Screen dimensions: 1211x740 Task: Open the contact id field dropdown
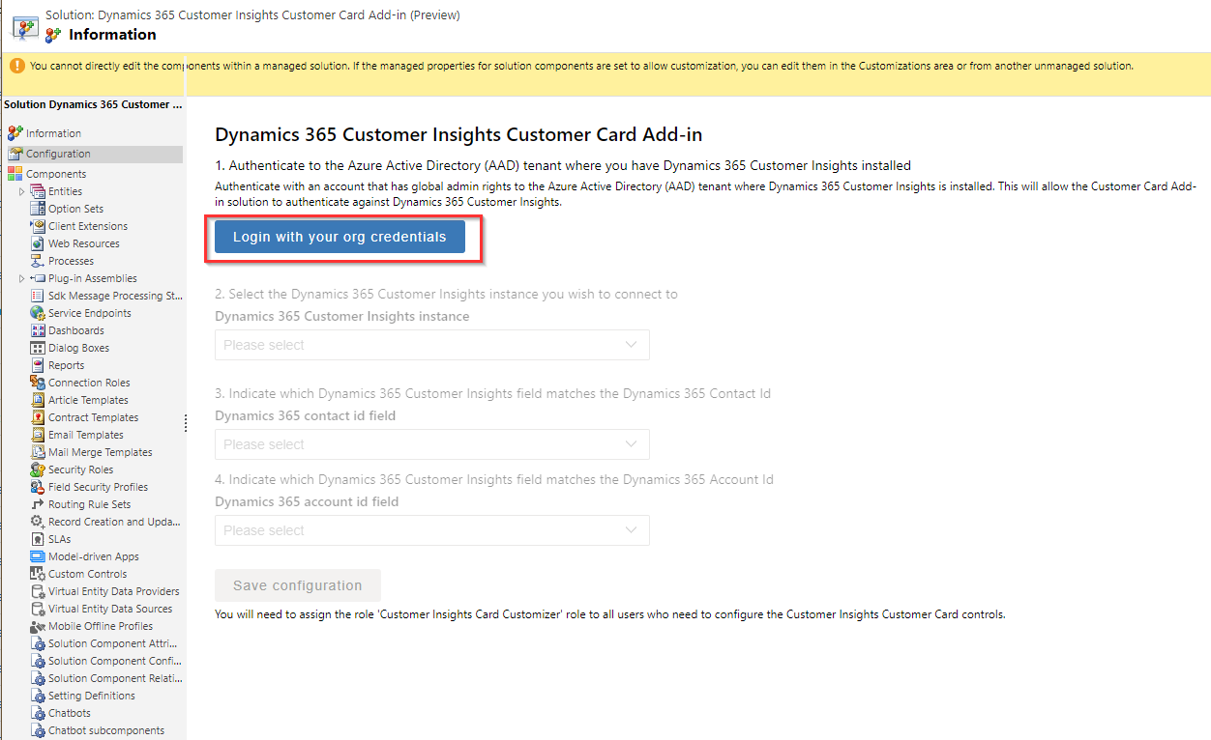tap(431, 443)
